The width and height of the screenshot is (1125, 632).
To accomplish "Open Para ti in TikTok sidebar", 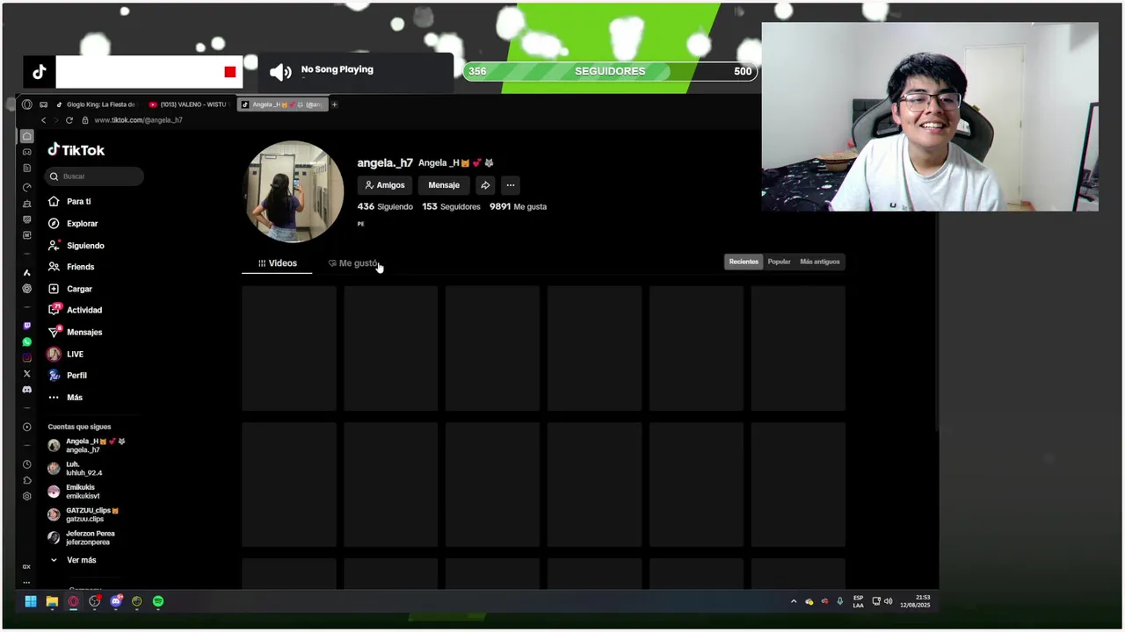I will pos(70,201).
